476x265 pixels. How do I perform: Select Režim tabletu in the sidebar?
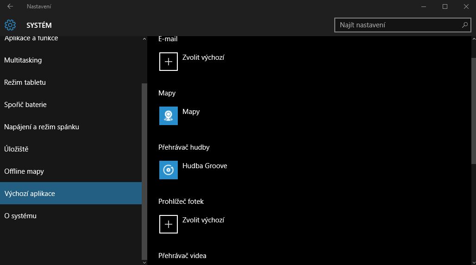click(x=25, y=82)
